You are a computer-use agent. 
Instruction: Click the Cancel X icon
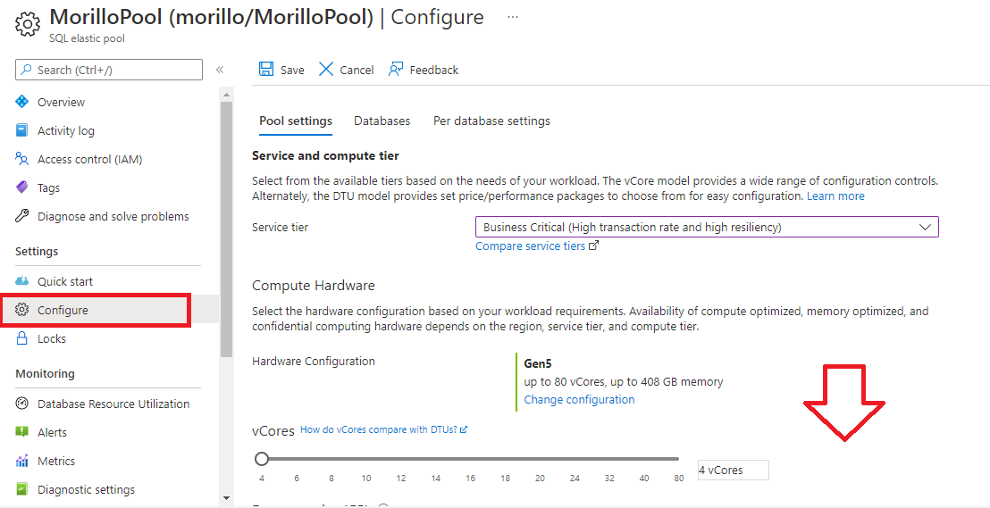click(x=326, y=70)
